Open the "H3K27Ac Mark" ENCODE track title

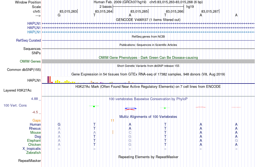coord(148,87)
